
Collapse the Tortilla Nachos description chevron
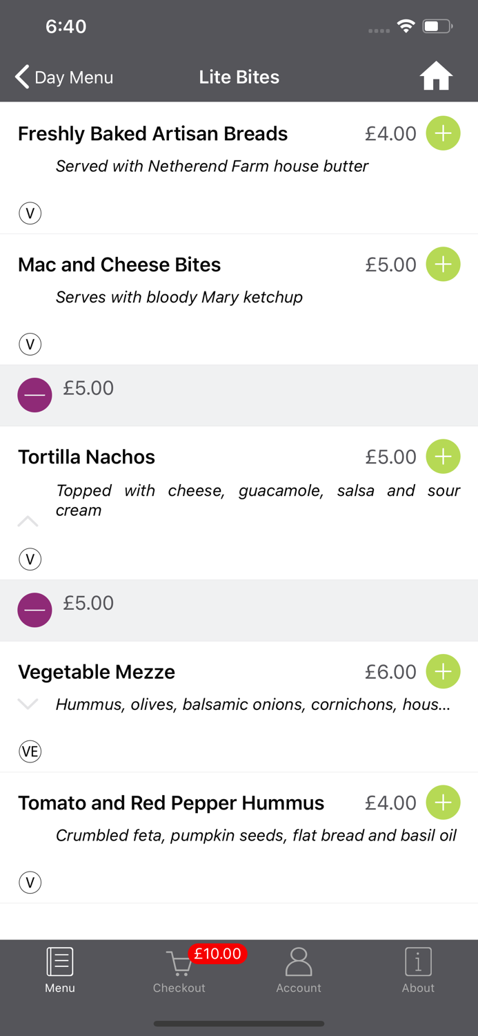pyautogui.click(x=28, y=521)
